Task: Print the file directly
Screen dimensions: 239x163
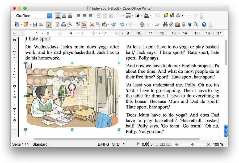Action: 64,25
